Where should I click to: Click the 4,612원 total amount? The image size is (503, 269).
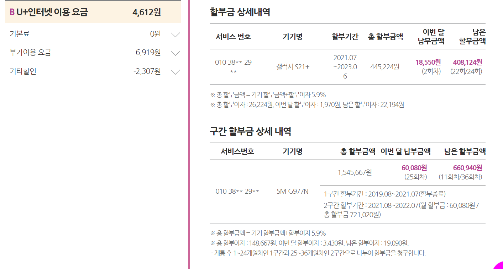[x=146, y=12]
